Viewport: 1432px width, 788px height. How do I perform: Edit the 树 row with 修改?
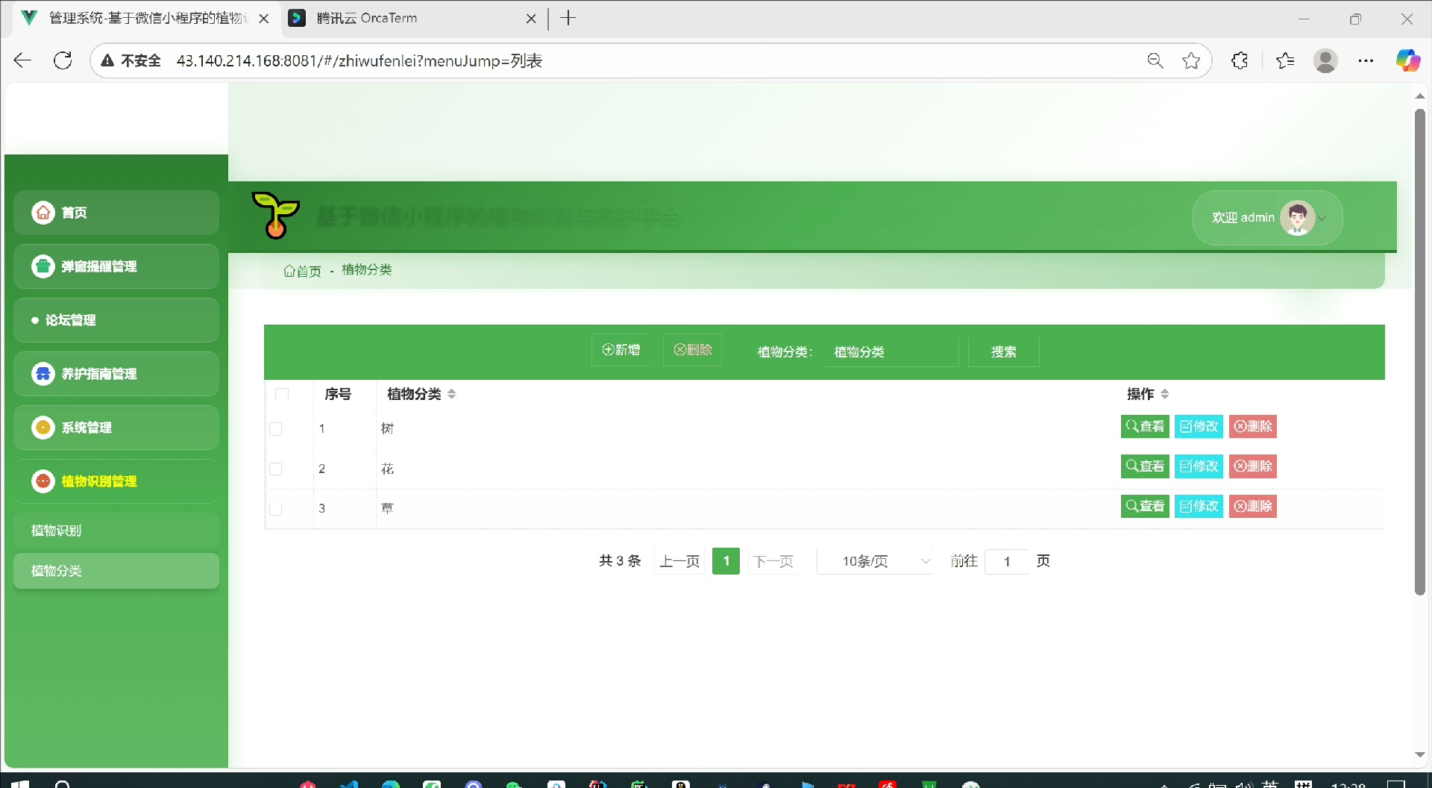(1199, 426)
